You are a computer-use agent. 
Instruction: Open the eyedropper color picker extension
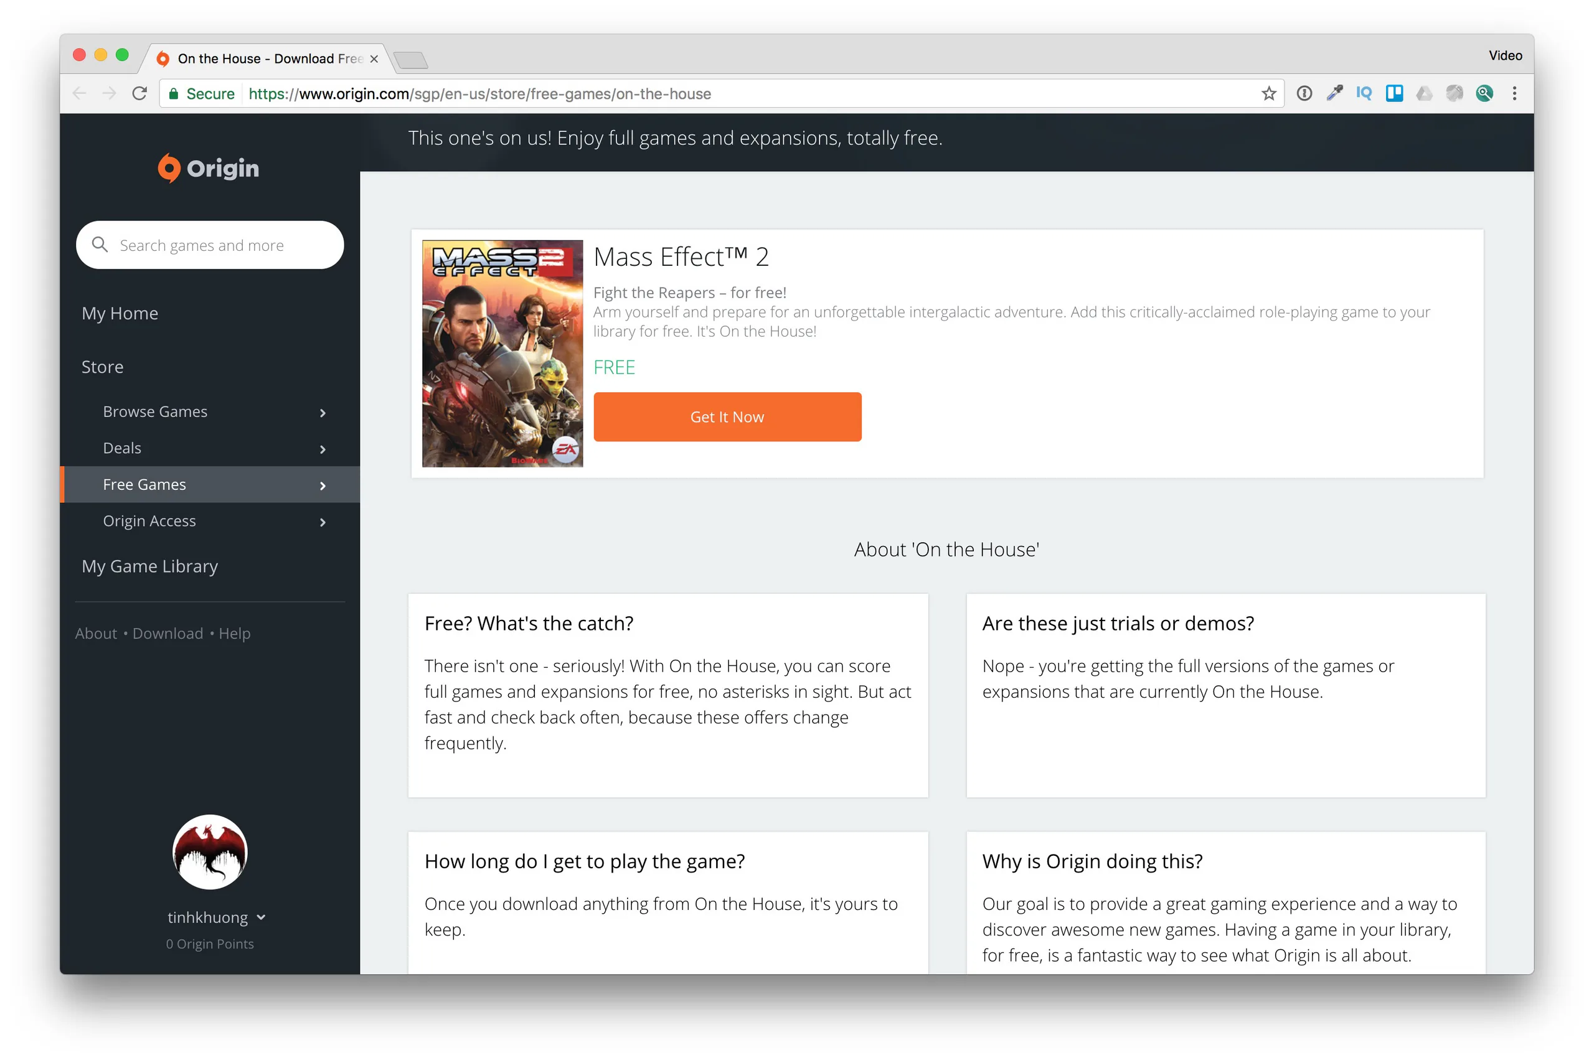tap(1334, 93)
